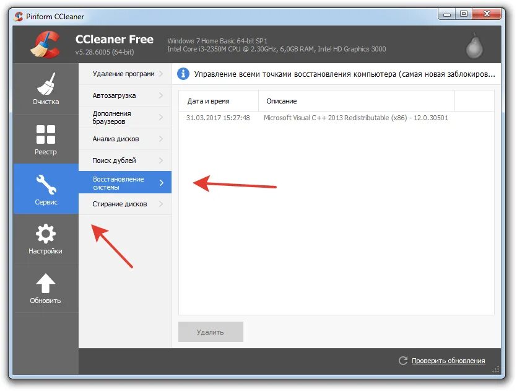
Task: Click the Обновить upgrade arrow icon
Action: pos(45,283)
